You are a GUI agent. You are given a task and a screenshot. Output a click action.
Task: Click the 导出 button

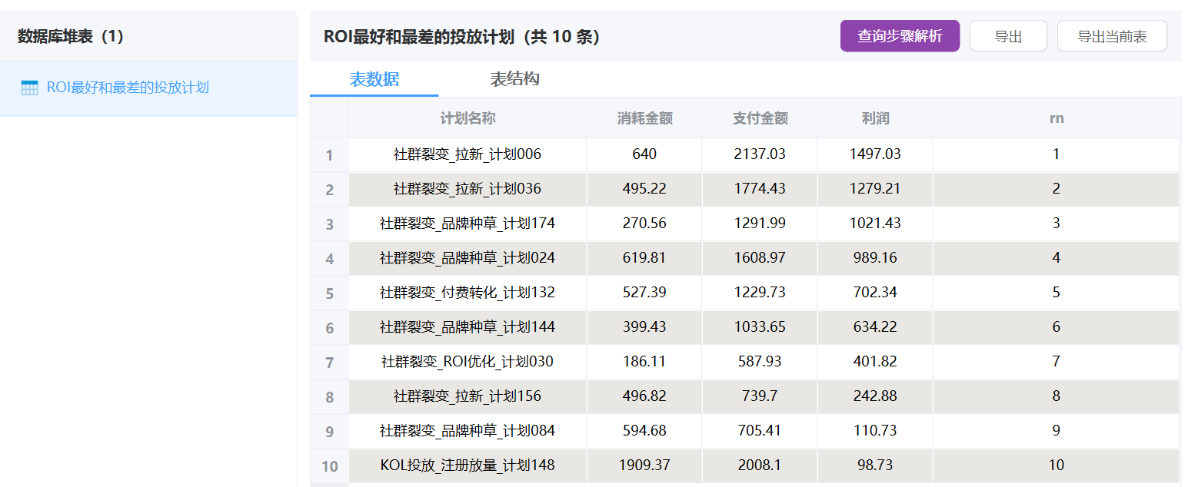(1007, 36)
